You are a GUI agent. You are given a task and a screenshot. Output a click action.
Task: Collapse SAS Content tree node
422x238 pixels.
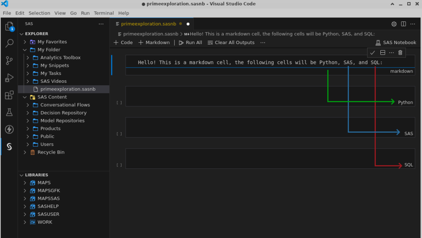pos(25,97)
